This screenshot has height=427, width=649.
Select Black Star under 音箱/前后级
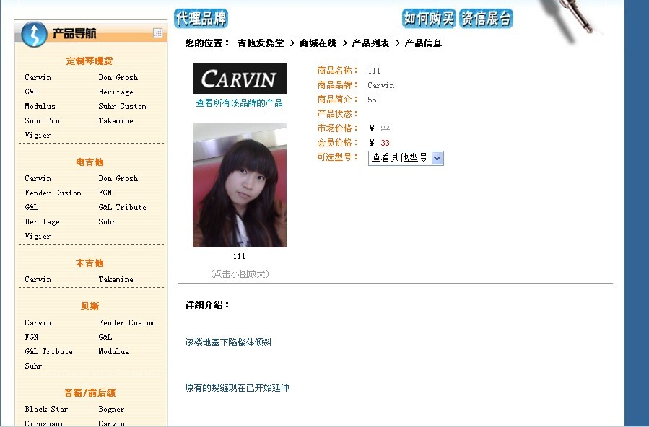click(x=46, y=409)
